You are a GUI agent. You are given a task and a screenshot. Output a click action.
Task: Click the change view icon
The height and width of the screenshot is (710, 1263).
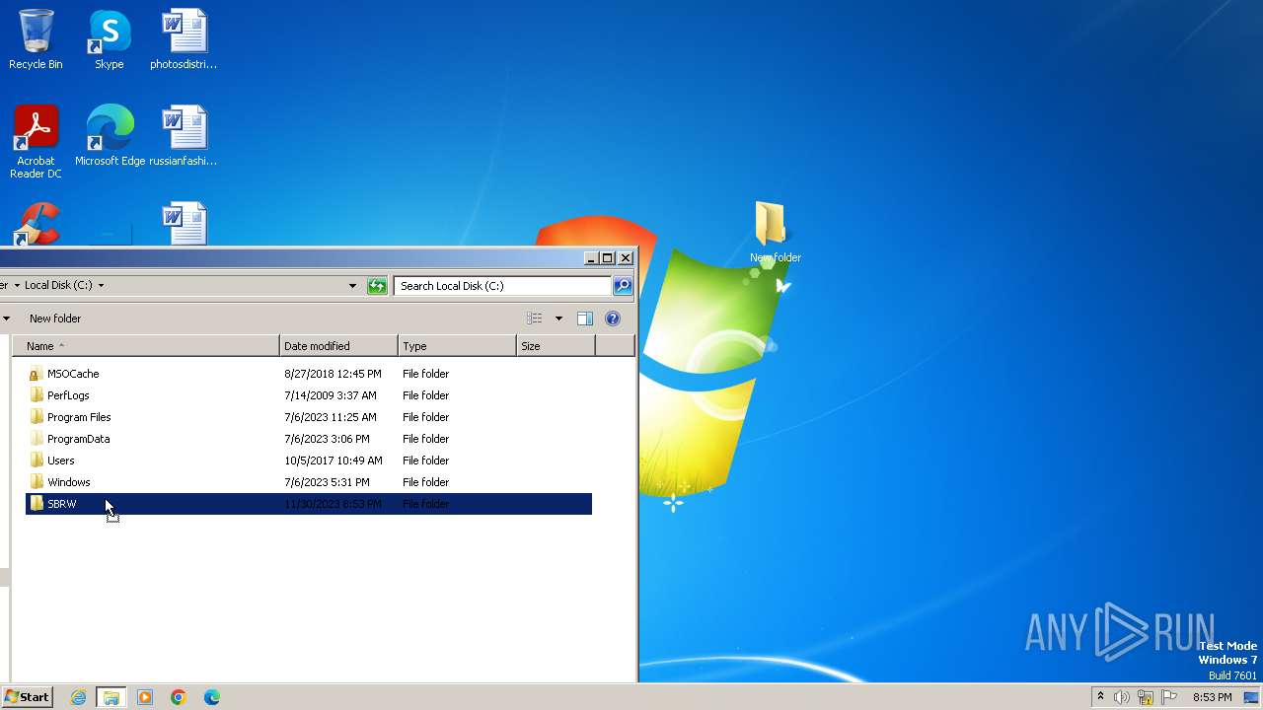tap(535, 319)
